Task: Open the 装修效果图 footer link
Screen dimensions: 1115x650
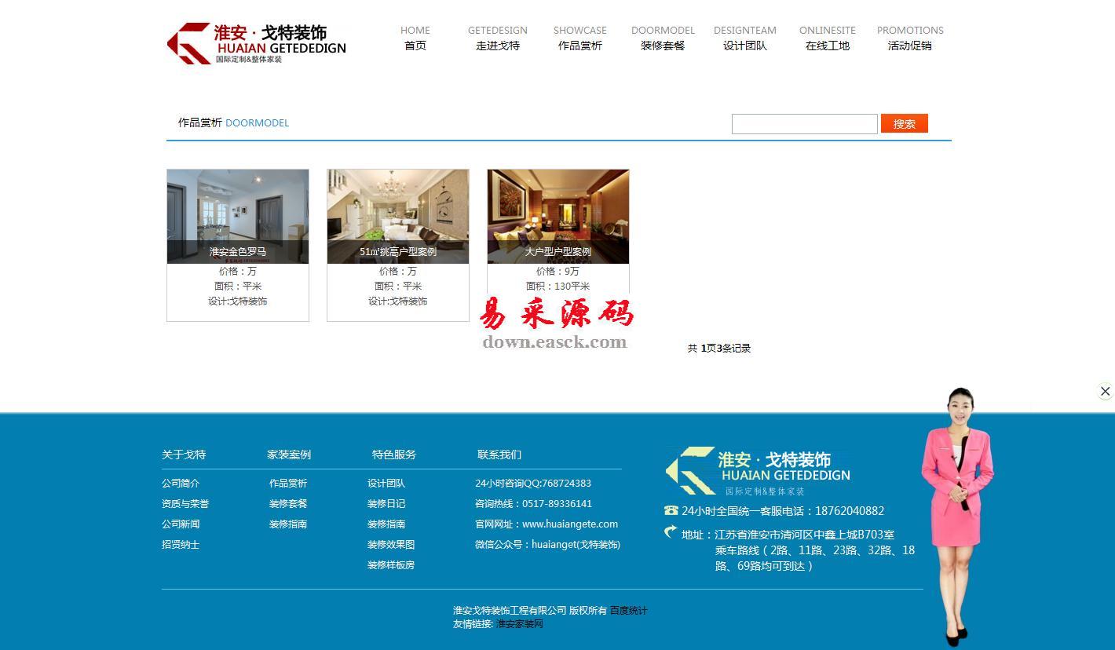Action: [x=391, y=545]
